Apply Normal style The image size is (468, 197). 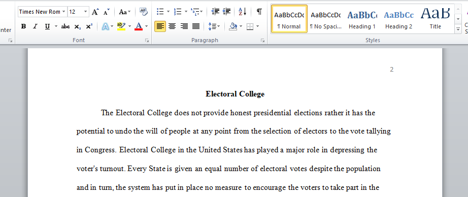click(289, 19)
